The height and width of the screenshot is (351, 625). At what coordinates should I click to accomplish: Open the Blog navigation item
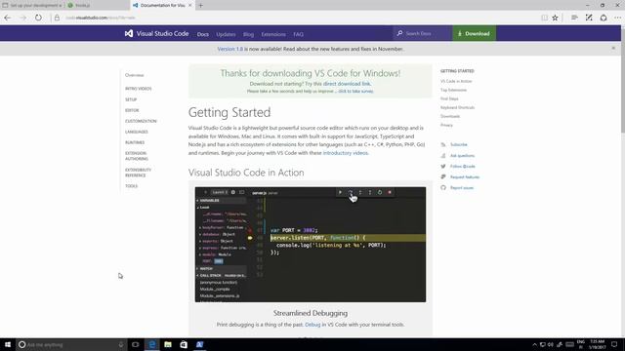248,34
